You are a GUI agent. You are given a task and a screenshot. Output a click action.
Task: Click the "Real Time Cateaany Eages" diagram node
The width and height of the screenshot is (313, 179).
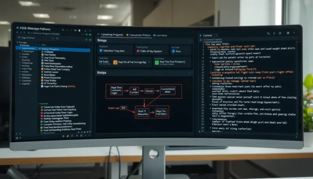pos(116,90)
